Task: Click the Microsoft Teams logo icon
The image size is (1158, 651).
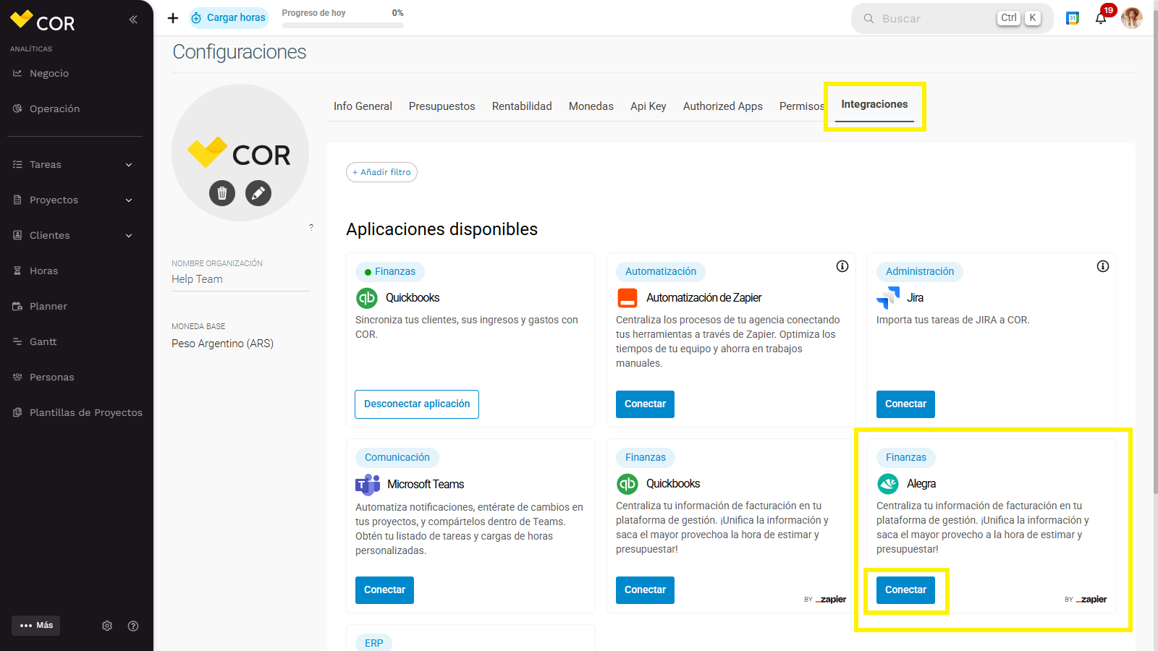Action: point(368,484)
